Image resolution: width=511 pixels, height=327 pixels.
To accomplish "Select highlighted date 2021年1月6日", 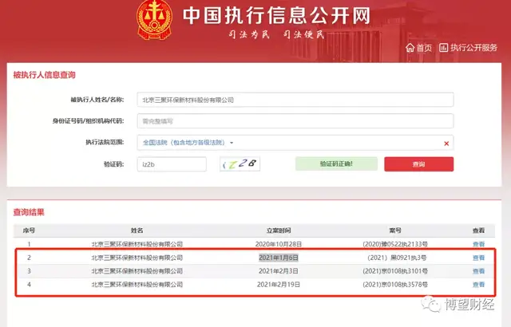I will click(279, 258).
